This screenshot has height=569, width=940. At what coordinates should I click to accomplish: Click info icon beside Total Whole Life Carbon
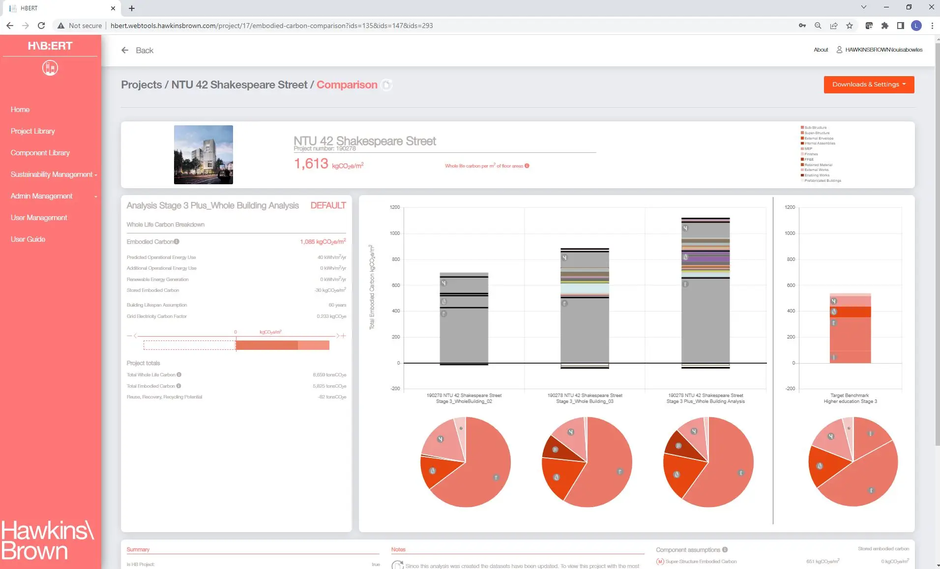tap(179, 375)
